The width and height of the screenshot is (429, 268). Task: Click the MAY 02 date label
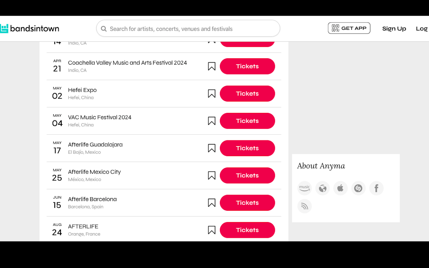[57, 93]
